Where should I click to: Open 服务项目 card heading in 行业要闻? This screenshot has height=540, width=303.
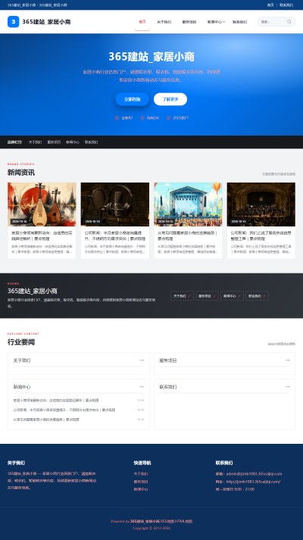tap(167, 361)
